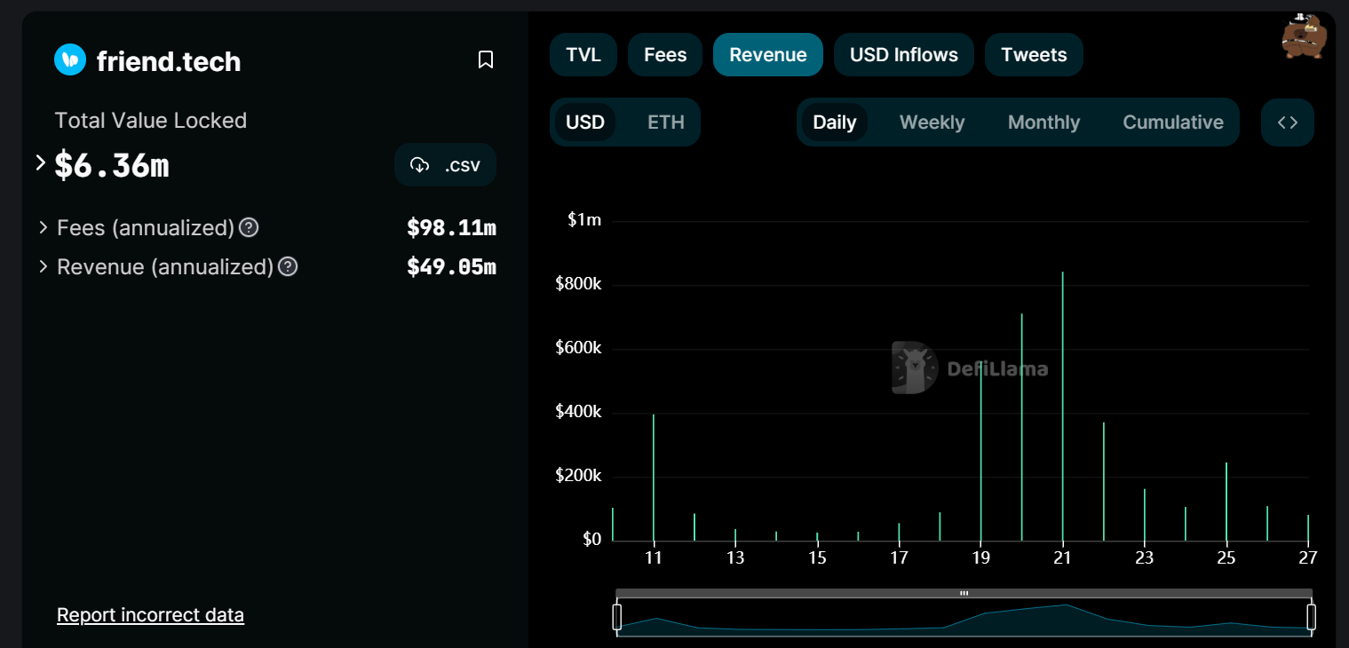Select the Daily interval tab
The image size is (1349, 648).
pos(835,122)
